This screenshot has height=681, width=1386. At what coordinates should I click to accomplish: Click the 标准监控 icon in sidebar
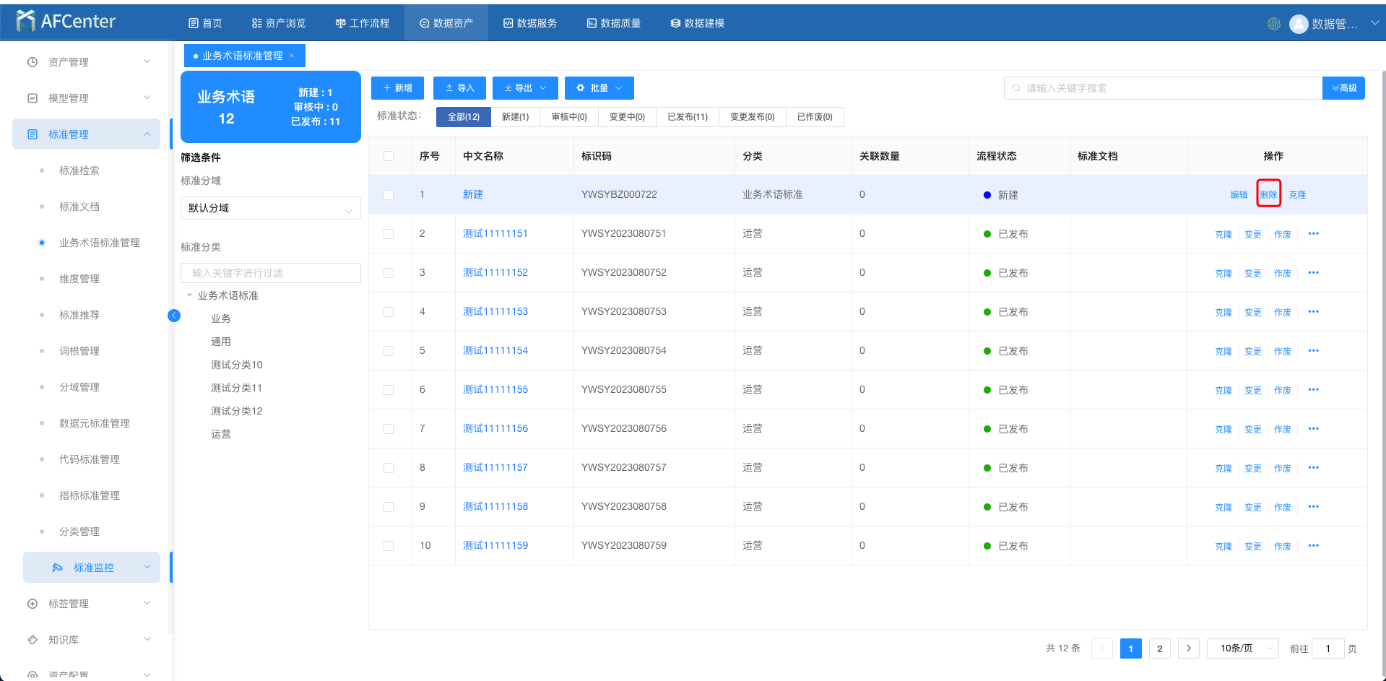point(58,568)
